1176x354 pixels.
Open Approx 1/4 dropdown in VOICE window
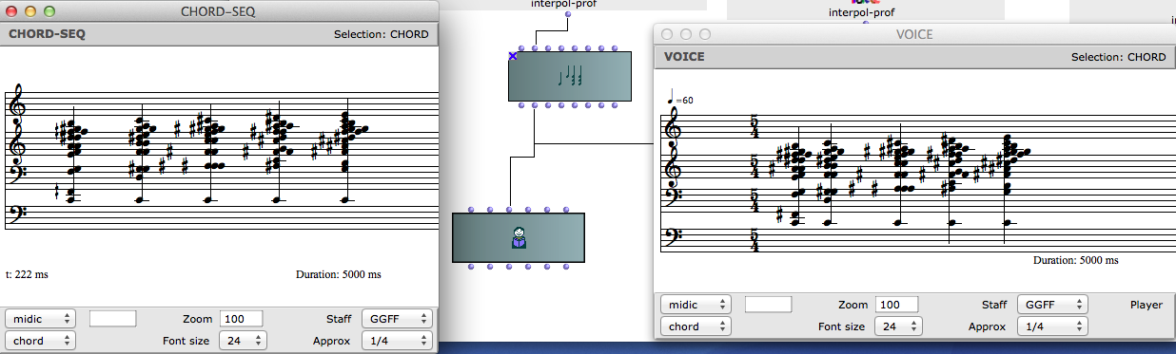(1052, 326)
